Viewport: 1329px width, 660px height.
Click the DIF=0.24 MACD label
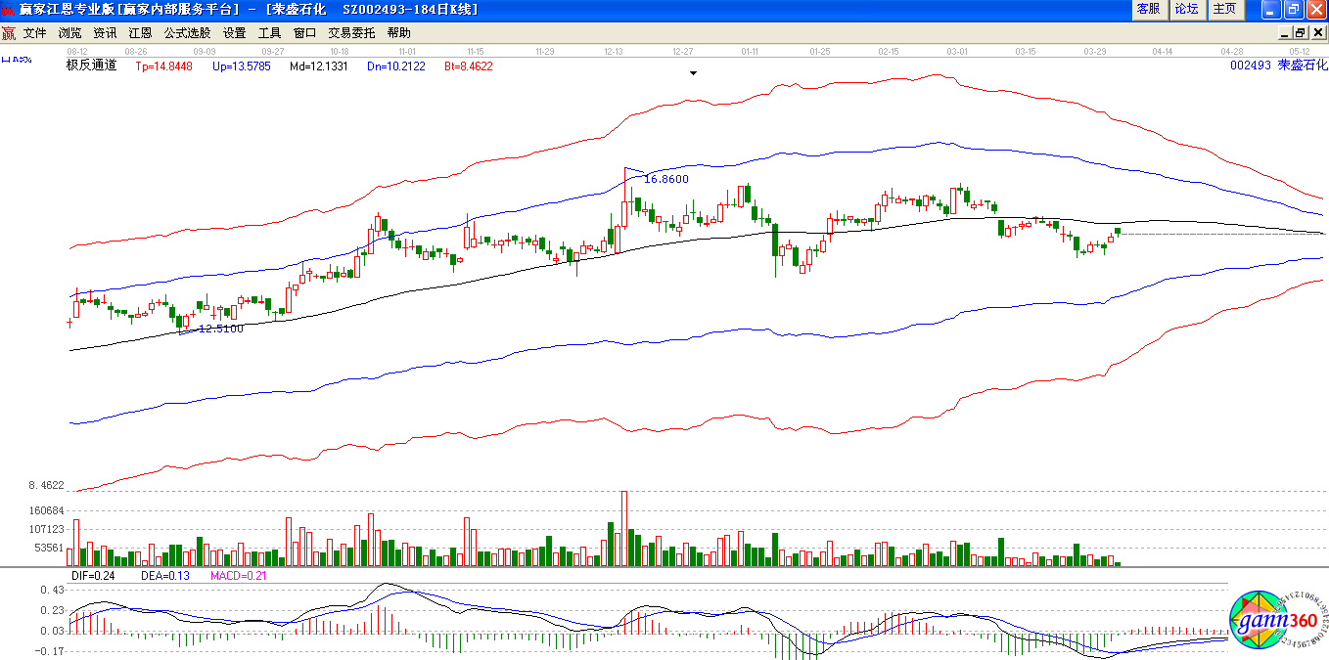[x=93, y=576]
